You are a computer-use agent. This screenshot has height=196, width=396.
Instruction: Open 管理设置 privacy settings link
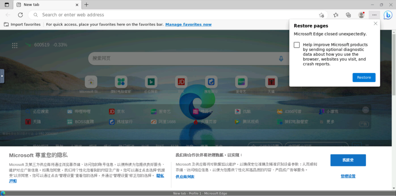click(348, 176)
